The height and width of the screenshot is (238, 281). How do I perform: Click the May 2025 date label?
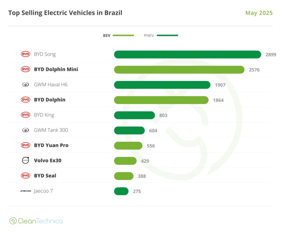click(259, 13)
